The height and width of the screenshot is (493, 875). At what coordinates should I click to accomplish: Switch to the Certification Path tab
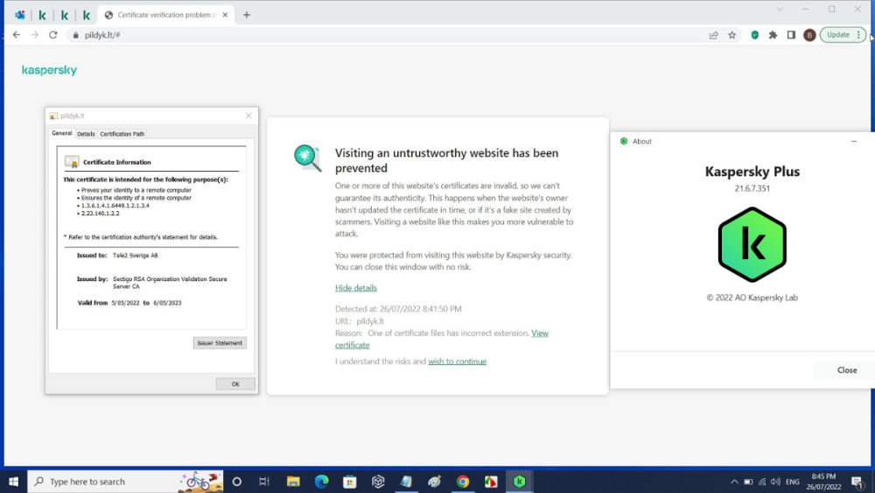122,134
